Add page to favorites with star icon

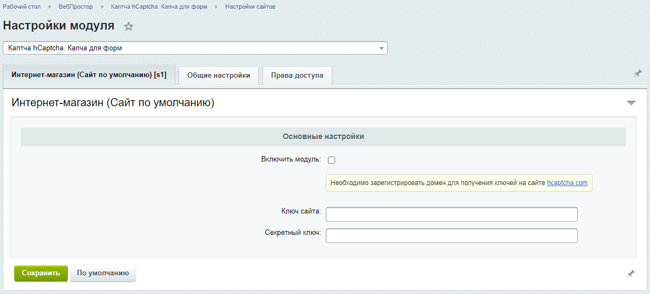[129, 26]
